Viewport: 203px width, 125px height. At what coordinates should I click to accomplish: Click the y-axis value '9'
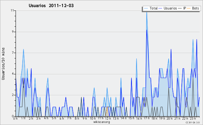click(13, 32)
